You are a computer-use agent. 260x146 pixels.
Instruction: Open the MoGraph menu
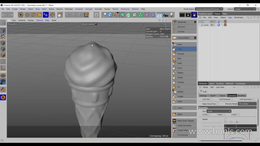click(x=69, y=9)
